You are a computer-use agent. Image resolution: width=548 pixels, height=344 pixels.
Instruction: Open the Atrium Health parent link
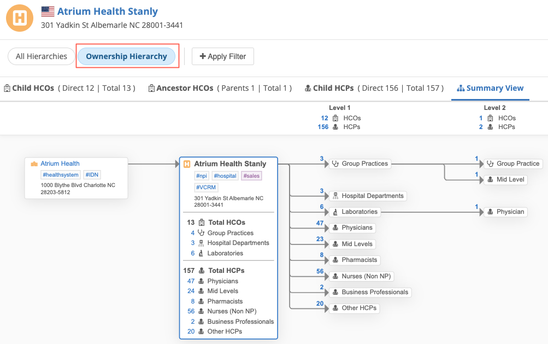(60, 164)
